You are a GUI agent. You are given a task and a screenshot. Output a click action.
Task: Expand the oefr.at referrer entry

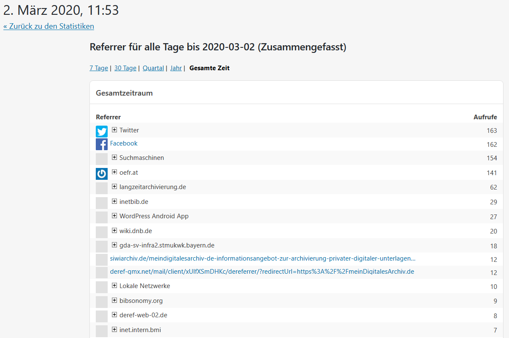[x=114, y=172]
